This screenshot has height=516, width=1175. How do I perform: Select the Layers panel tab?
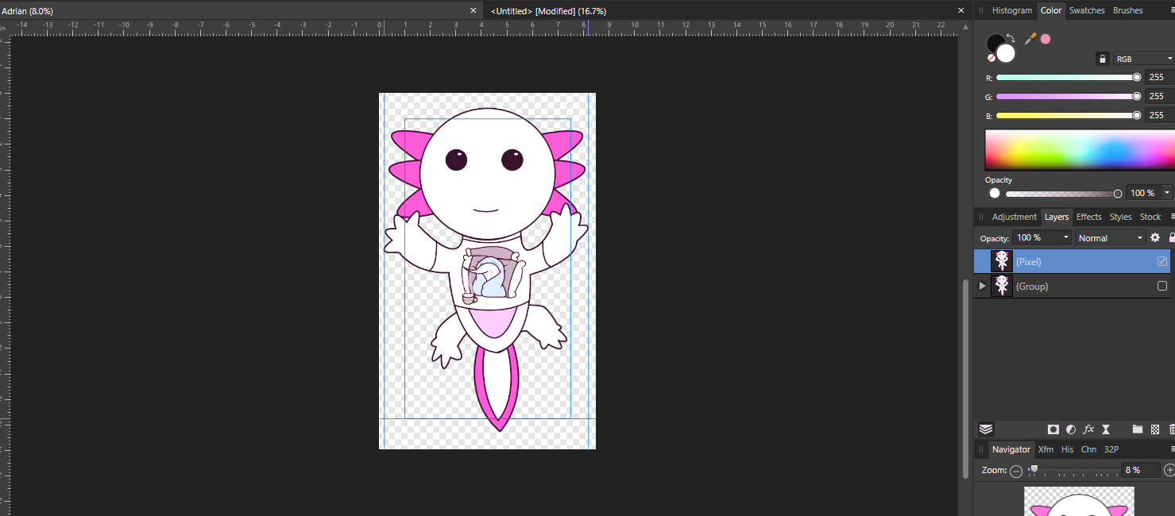pos(1056,217)
